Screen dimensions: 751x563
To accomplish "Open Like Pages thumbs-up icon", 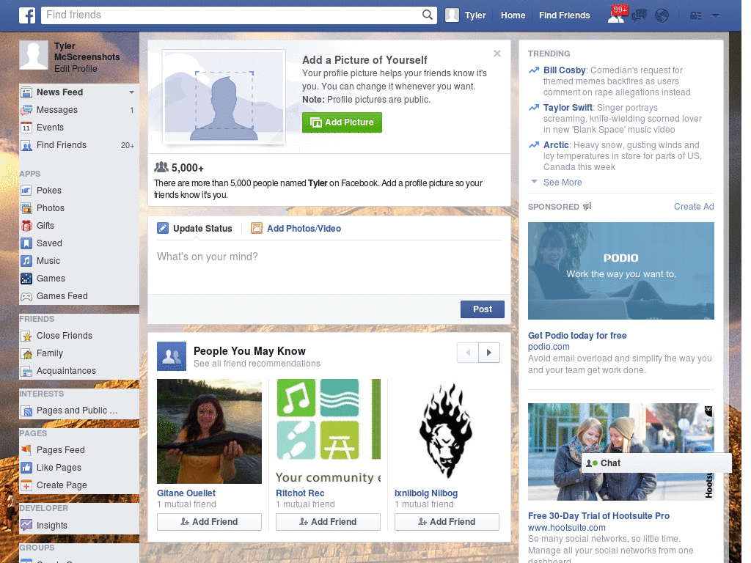I will 26,468.
